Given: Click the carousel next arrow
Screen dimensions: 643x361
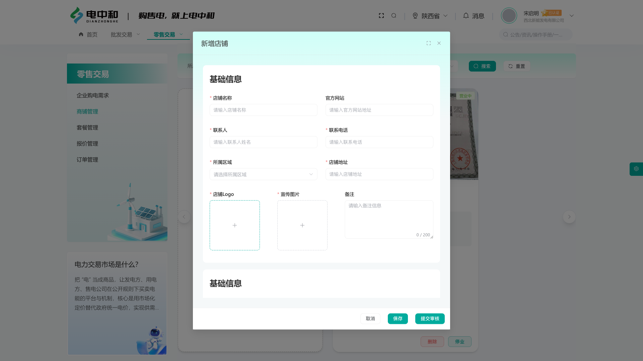Looking at the screenshot, I should 569,217.
